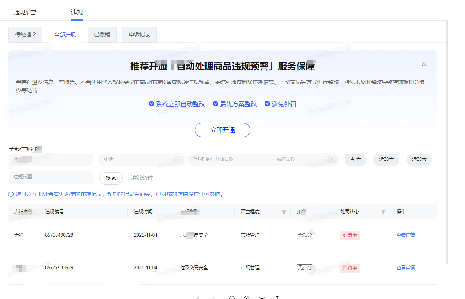
Task: Select the 近30天 quick date filter
Action: pos(386,159)
